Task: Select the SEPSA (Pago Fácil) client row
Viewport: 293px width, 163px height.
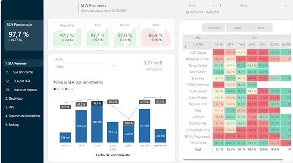Action: click(198, 130)
